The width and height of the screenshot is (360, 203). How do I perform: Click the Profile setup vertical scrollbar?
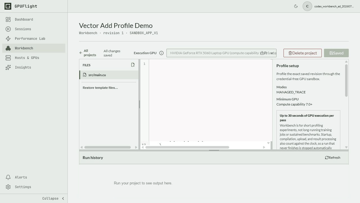(x=346, y=80)
